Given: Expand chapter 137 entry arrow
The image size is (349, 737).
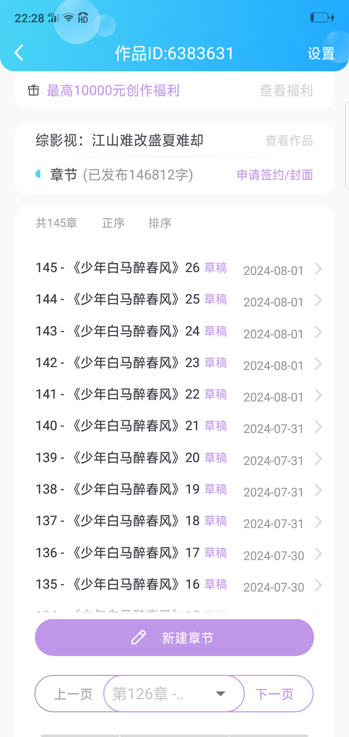Looking at the screenshot, I should coord(318,522).
